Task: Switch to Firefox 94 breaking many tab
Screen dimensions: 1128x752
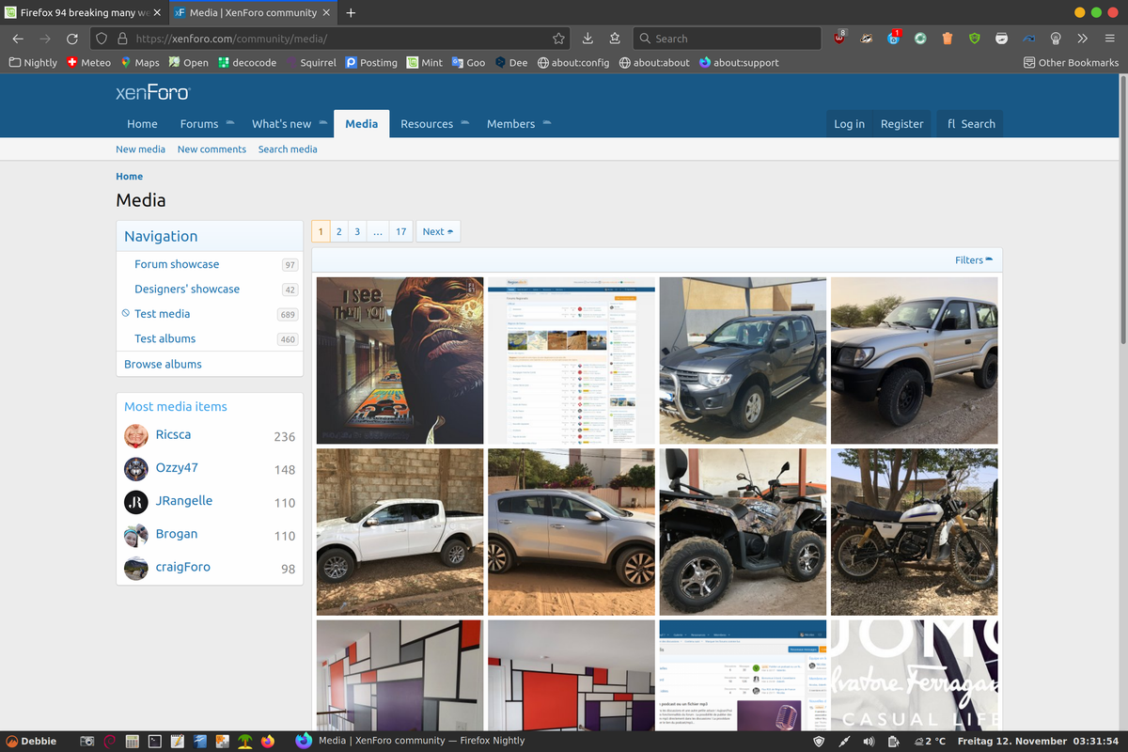Action: (x=85, y=13)
